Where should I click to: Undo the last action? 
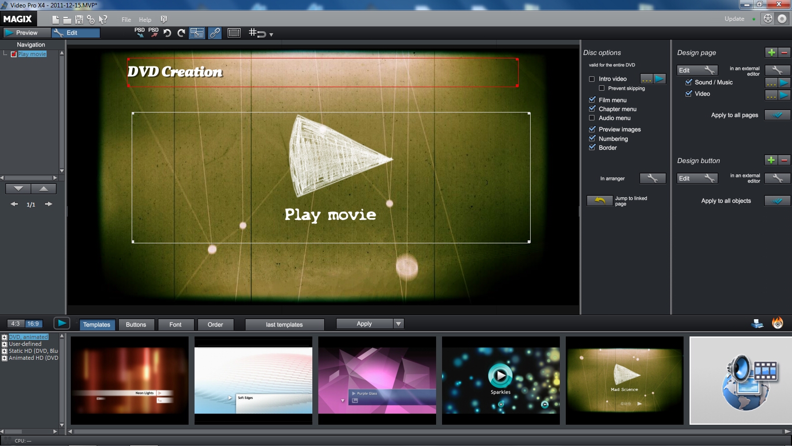(167, 33)
